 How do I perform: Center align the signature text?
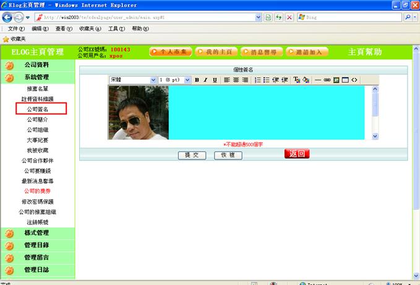tap(236, 80)
